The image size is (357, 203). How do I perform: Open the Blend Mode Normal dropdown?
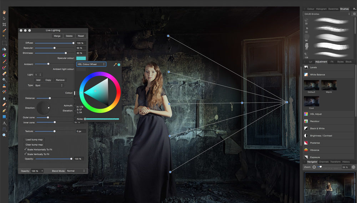coord(76,171)
